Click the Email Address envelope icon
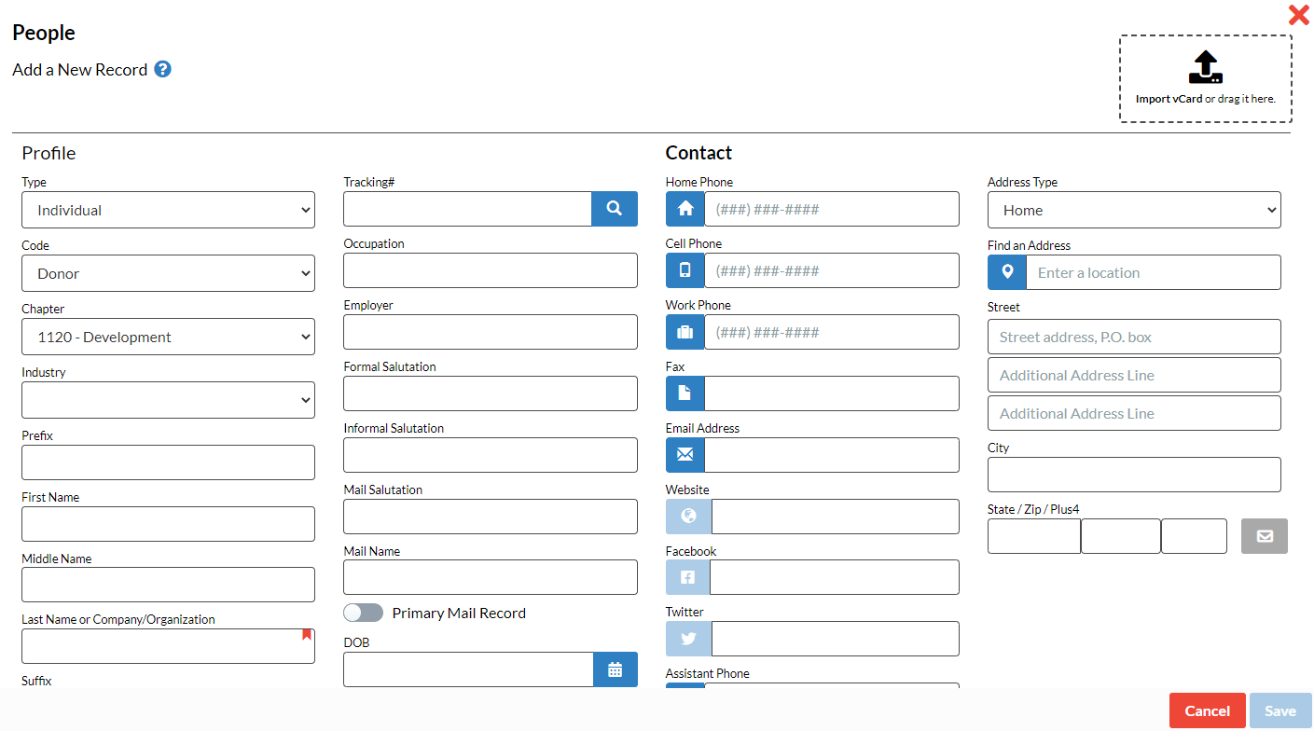The image size is (1314, 731). tap(685, 455)
